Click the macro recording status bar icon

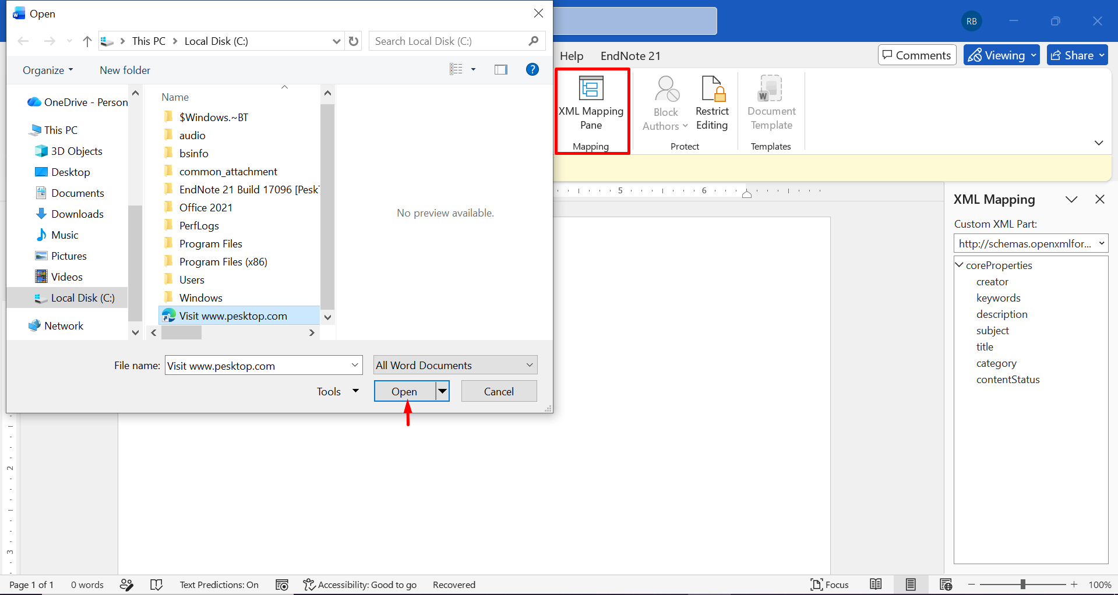tap(282, 585)
